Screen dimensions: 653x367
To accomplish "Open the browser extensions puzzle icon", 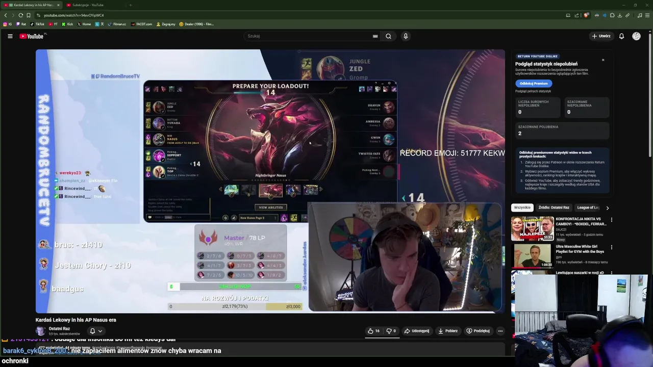I will (x=612, y=15).
